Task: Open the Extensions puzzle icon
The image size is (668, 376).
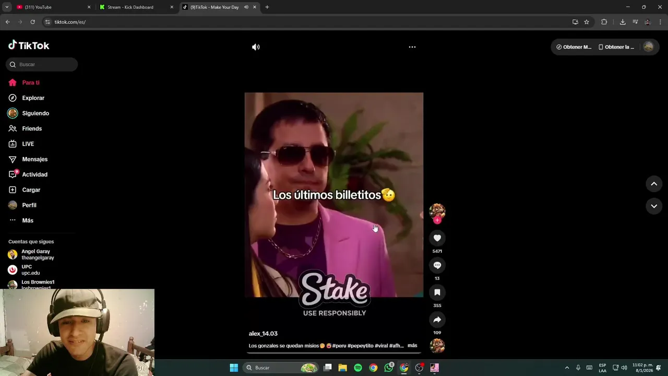Action: click(x=604, y=22)
